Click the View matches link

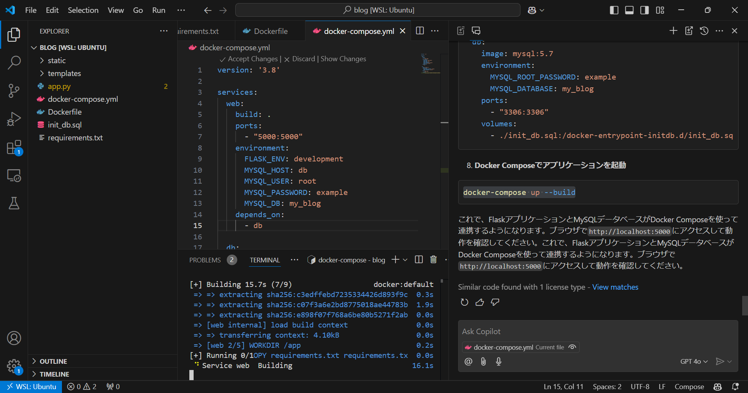point(615,287)
